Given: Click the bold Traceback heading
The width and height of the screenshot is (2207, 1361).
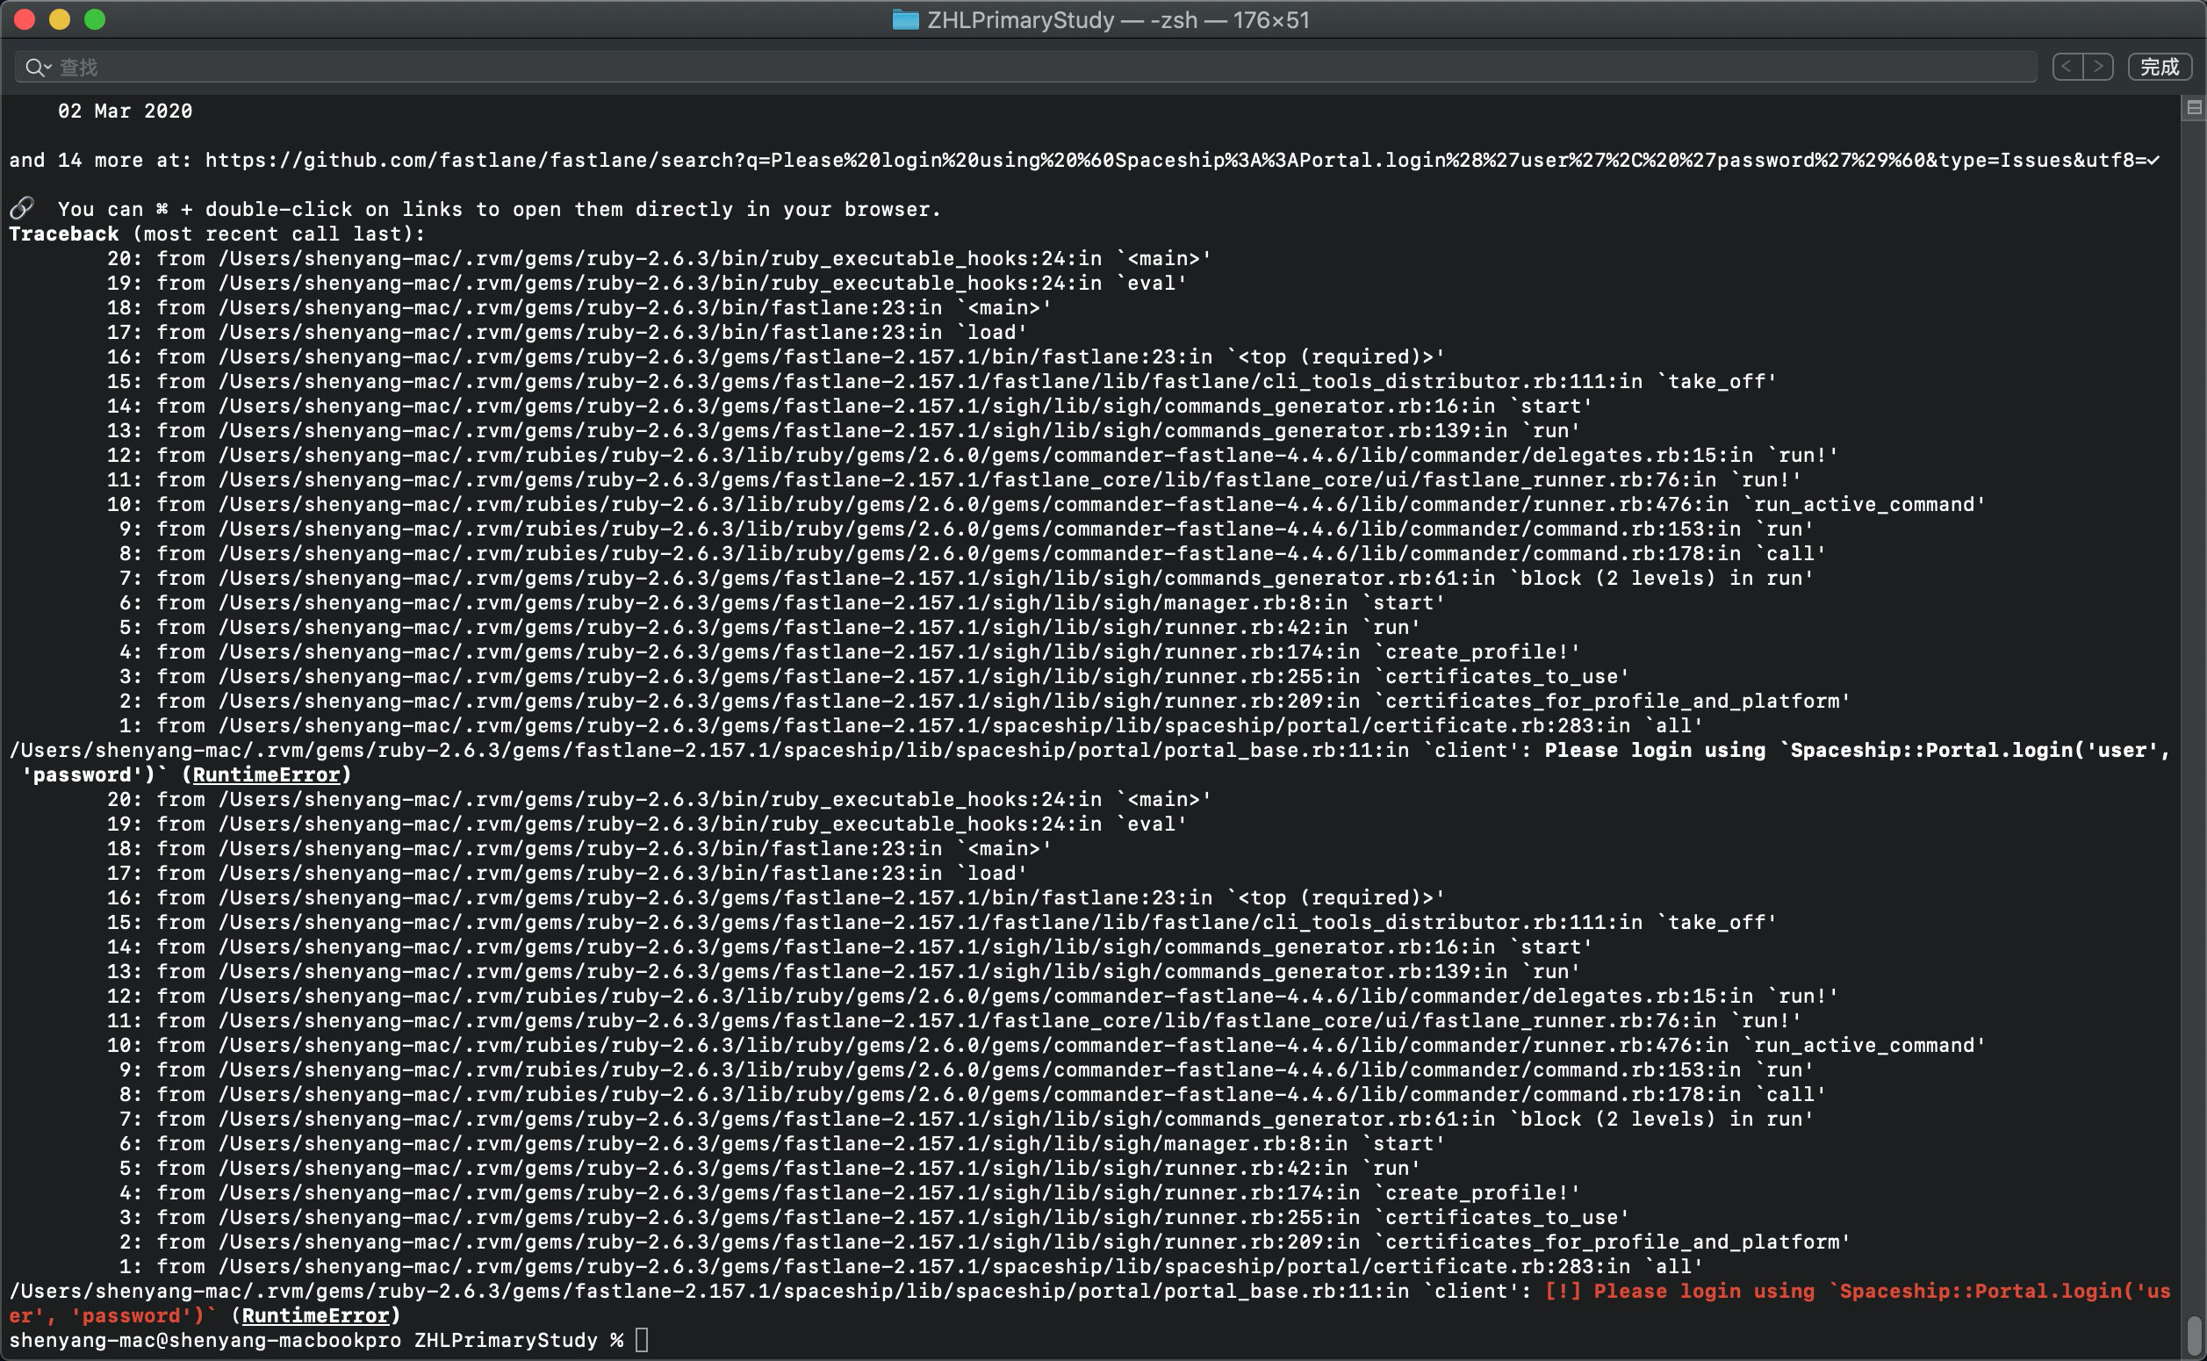Looking at the screenshot, I should (x=64, y=234).
